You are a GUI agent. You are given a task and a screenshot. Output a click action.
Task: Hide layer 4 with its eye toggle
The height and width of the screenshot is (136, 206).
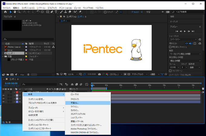click(4, 102)
